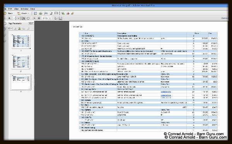Click the Save icon in toolbar

(x=35, y=13)
